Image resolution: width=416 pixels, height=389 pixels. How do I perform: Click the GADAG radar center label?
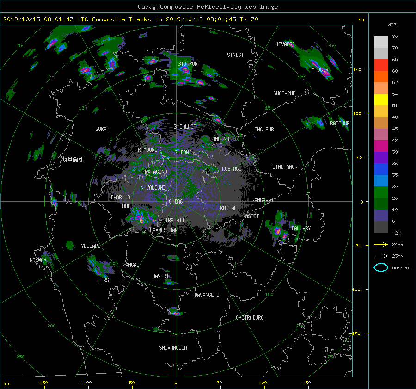tap(176, 202)
